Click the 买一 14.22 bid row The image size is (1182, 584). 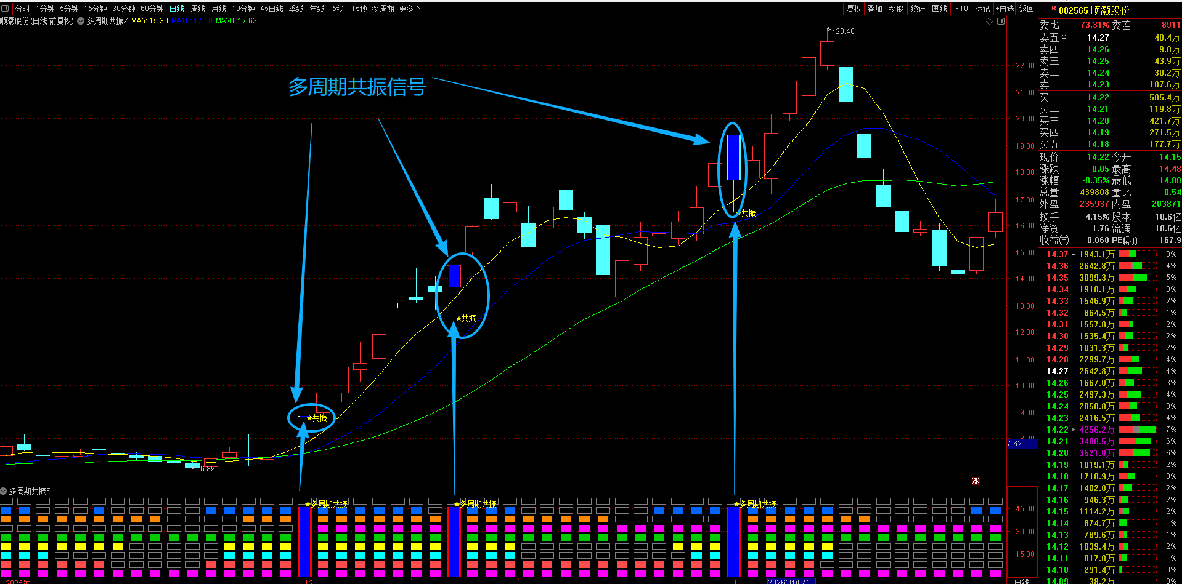tap(1110, 97)
